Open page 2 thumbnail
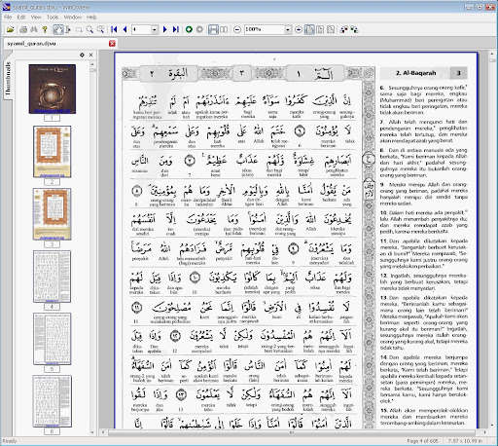Viewport: 498px width, 446px height. pos(53,152)
